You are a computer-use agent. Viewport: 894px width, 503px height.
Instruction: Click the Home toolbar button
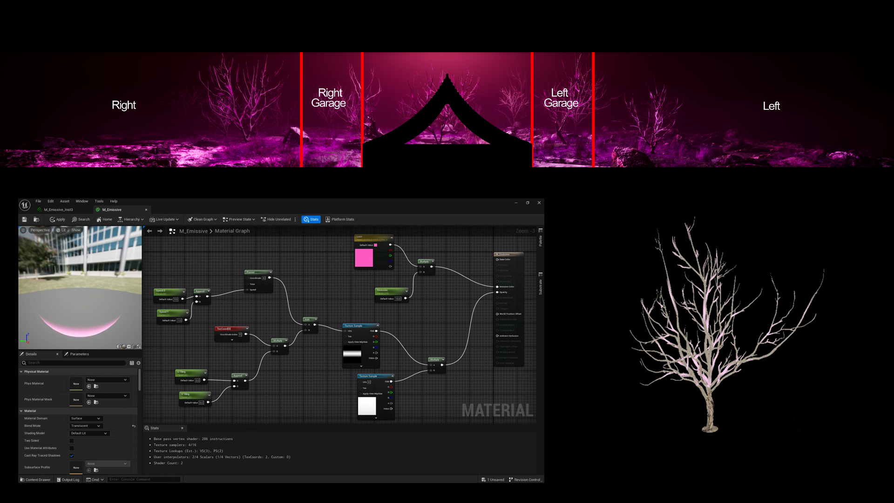click(104, 219)
